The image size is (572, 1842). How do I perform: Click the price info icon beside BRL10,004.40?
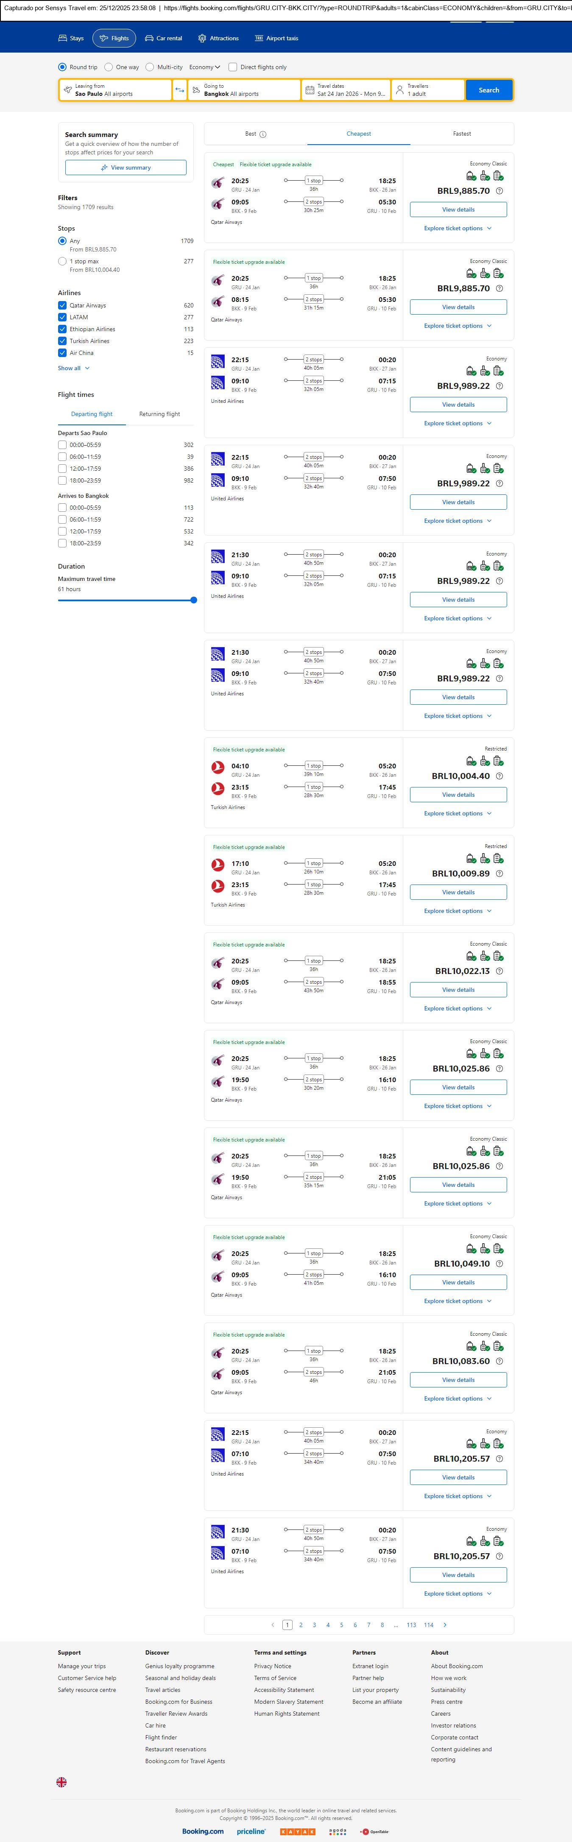pyautogui.click(x=499, y=776)
